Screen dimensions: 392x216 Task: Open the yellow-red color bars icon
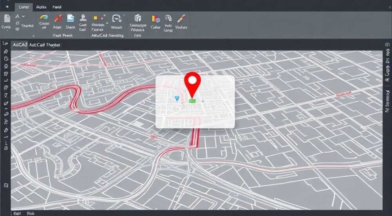click(156, 19)
